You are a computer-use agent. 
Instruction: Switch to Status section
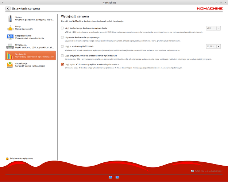coord(31,19)
